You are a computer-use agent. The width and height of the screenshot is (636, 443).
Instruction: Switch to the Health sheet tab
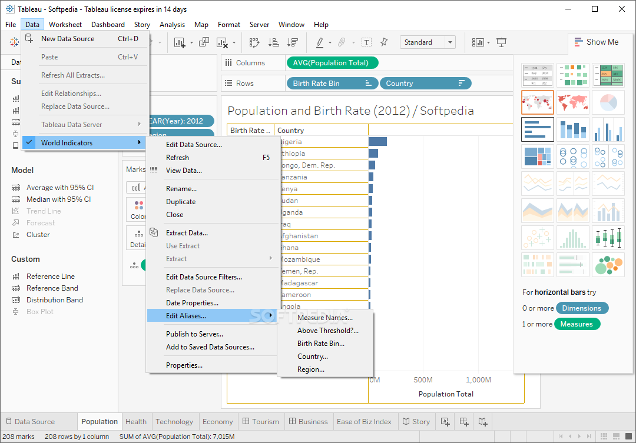coord(136,422)
